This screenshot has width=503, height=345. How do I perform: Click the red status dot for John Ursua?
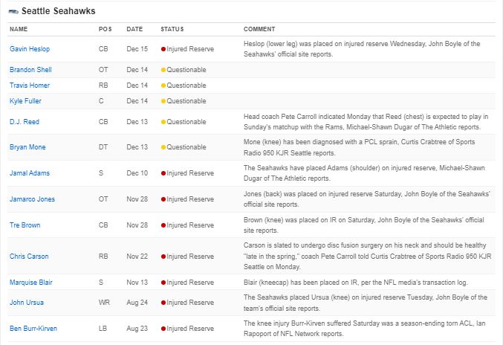(x=163, y=303)
